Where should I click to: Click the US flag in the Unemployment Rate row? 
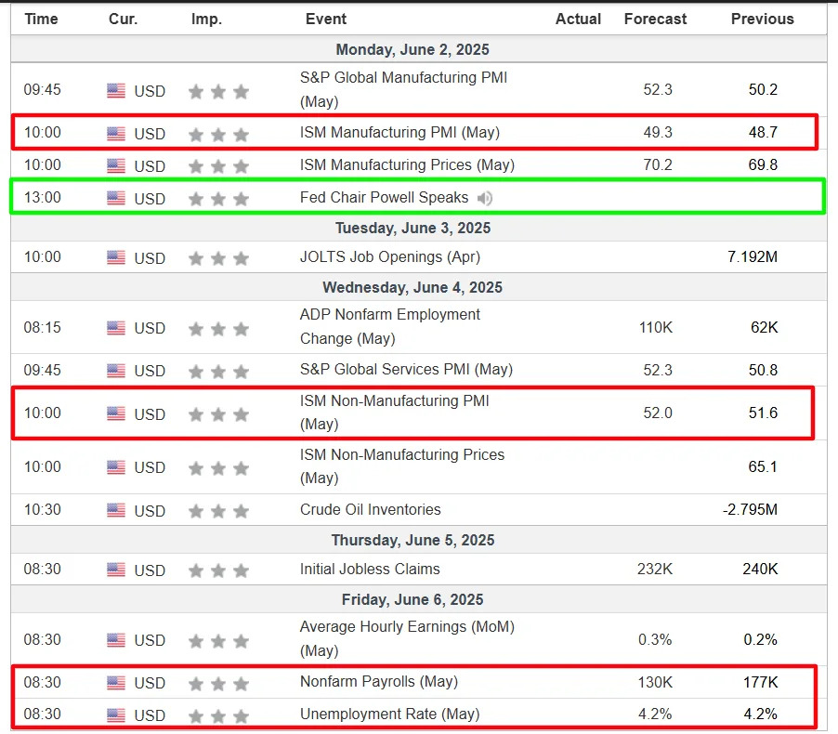click(x=116, y=714)
